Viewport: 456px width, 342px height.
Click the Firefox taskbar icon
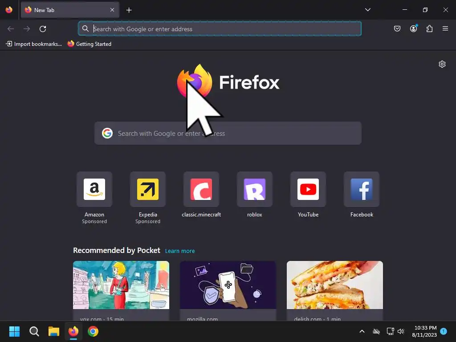pyautogui.click(x=73, y=331)
